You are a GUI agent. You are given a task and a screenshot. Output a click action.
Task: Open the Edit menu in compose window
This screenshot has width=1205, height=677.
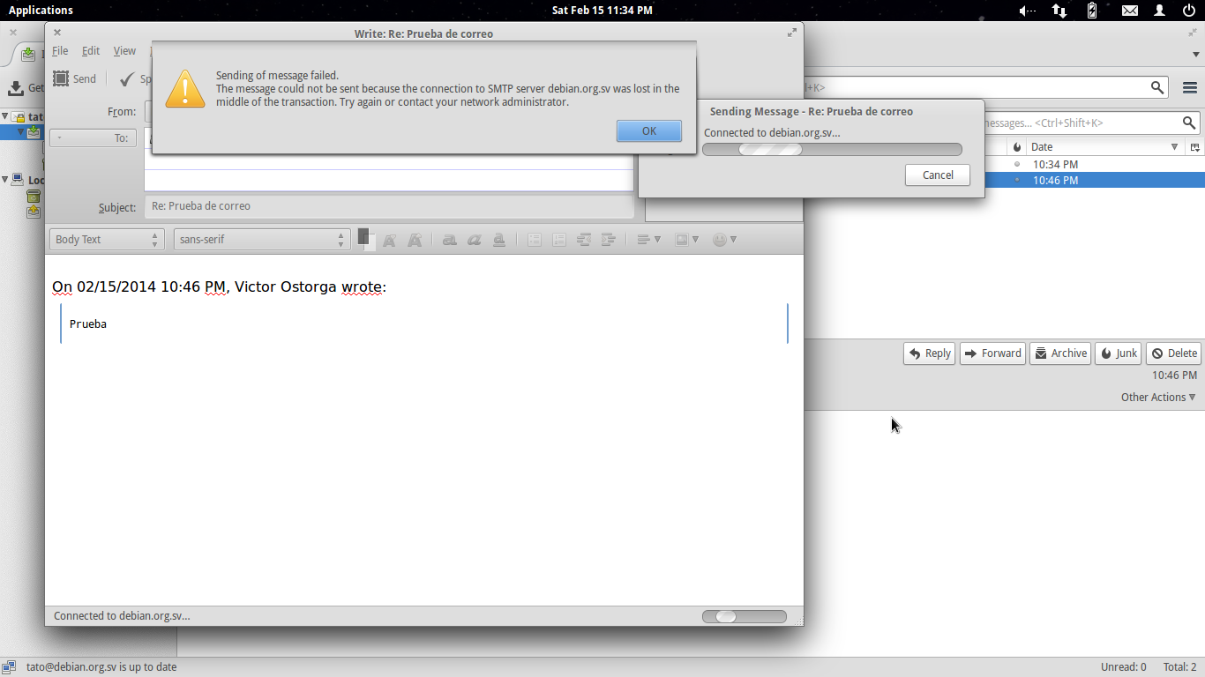click(91, 51)
